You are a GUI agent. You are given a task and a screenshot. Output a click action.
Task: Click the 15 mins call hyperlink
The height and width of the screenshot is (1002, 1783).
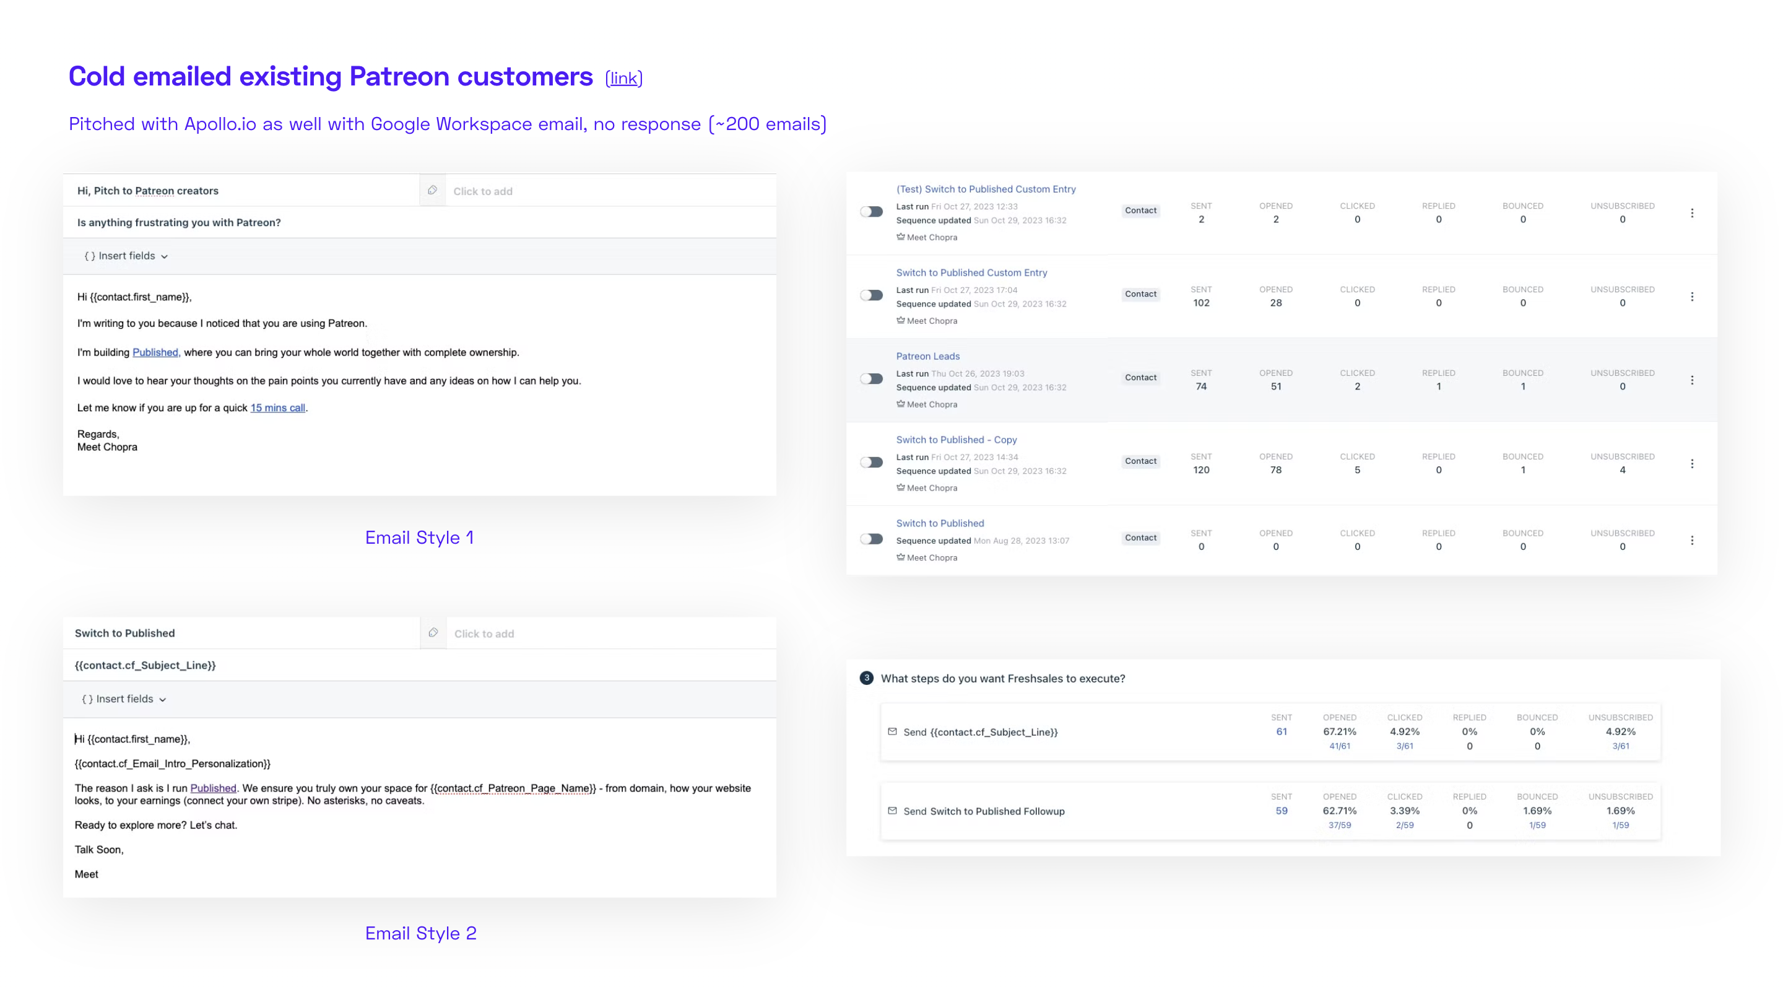[x=277, y=408]
